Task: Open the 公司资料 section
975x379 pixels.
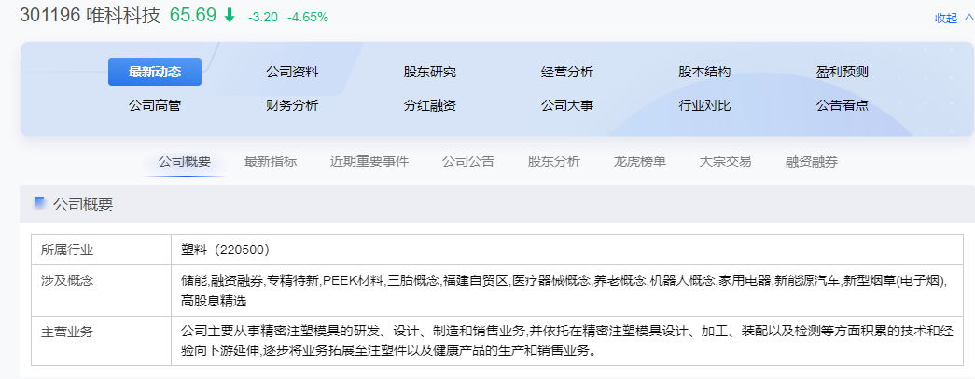Action: [x=292, y=72]
